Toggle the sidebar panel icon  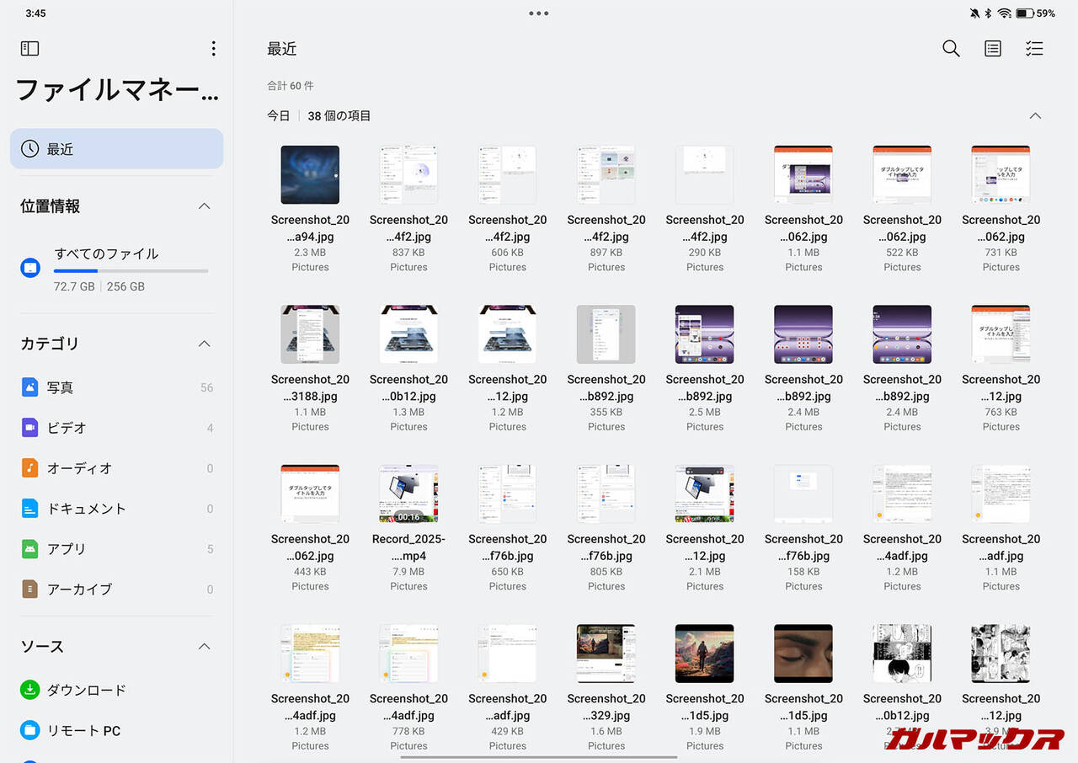[30, 49]
